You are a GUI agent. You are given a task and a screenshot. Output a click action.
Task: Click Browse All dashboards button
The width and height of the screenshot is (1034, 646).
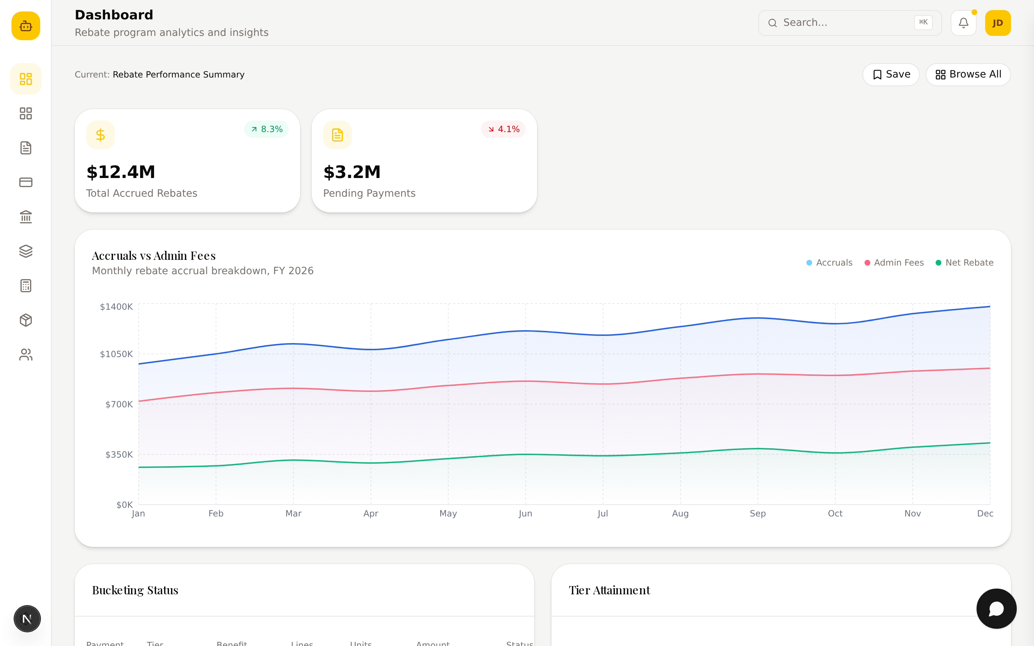point(968,74)
